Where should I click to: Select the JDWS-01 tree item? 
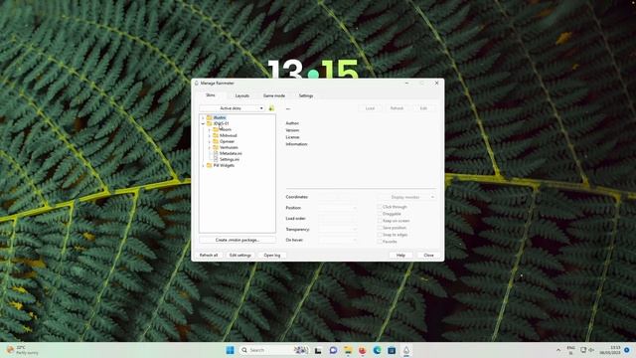221,123
